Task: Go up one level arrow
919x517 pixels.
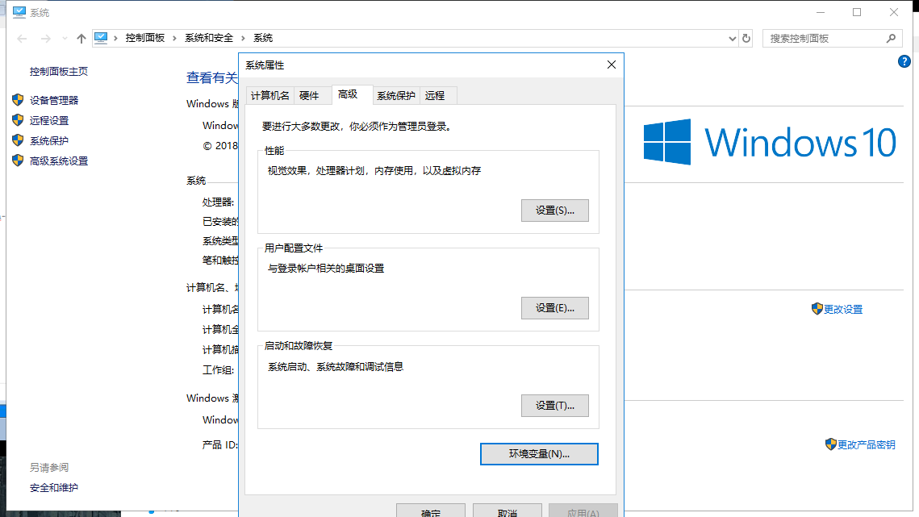Action: click(x=81, y=38)
